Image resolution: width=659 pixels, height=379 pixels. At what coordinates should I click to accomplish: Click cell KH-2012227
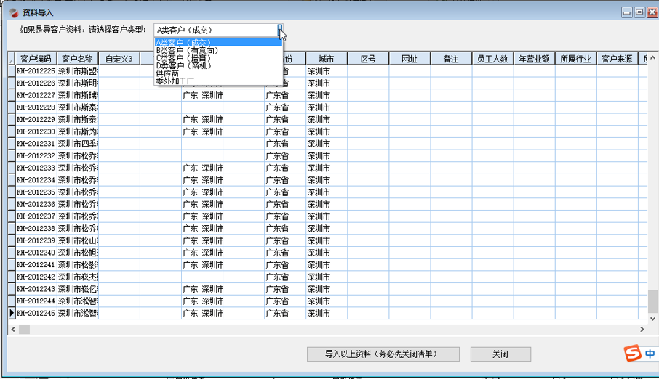tap(36, 95)
